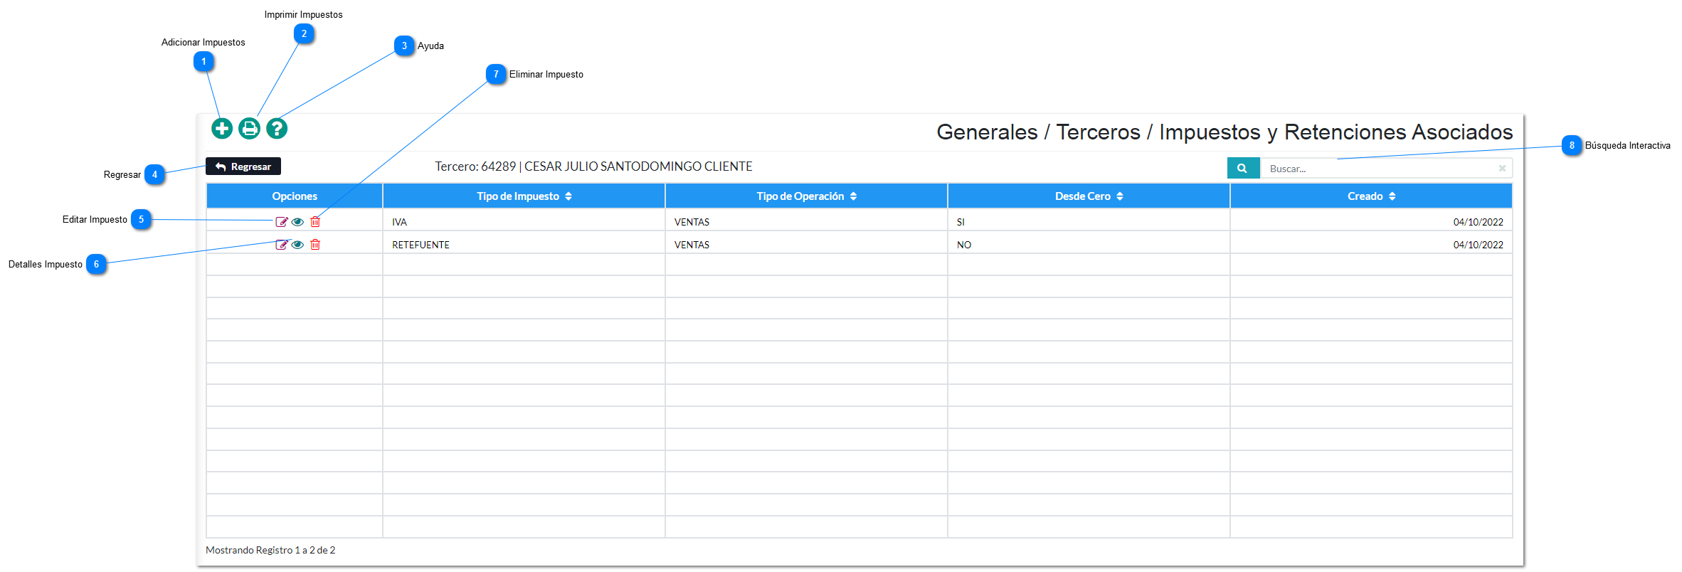Screen dimensions: 1682x572
Task: Click VENTAS in the RETEFUENTE row
Action: [692, 245]
